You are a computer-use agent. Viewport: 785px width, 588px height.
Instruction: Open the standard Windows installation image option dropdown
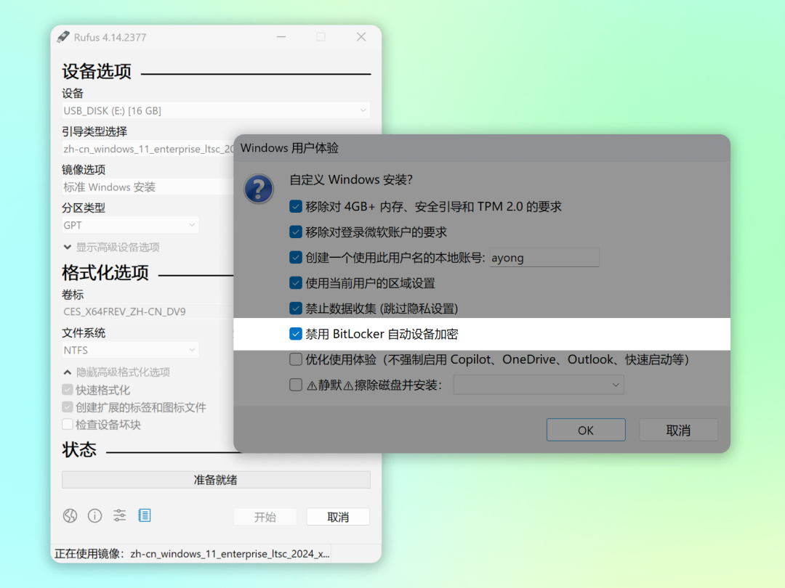tap(148, 187)
